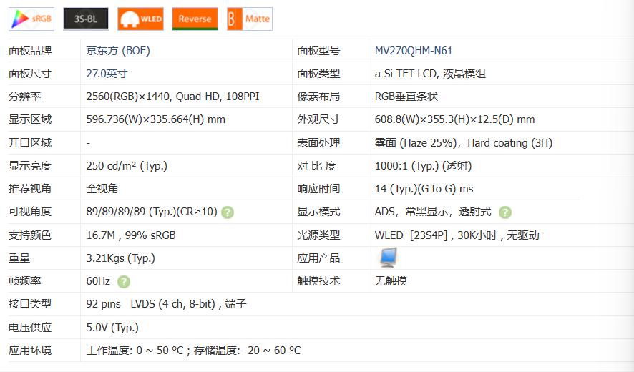Image resolution: width=634 pixels, height=372 pixels.
Task: Click the 像素布局 label
Action: click(318, 97)
